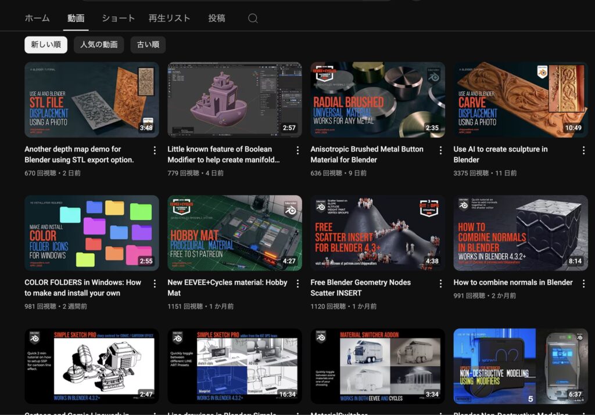Open the SIMPLE SKETCH PRO cartoon effect thumbnail
Screen dimensions: 595x415
[92, 366]
